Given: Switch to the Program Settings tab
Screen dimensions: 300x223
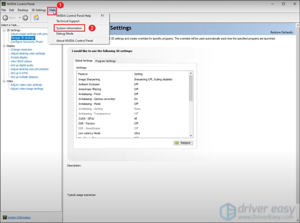Looking at the screenshot, I should point(106,61).
